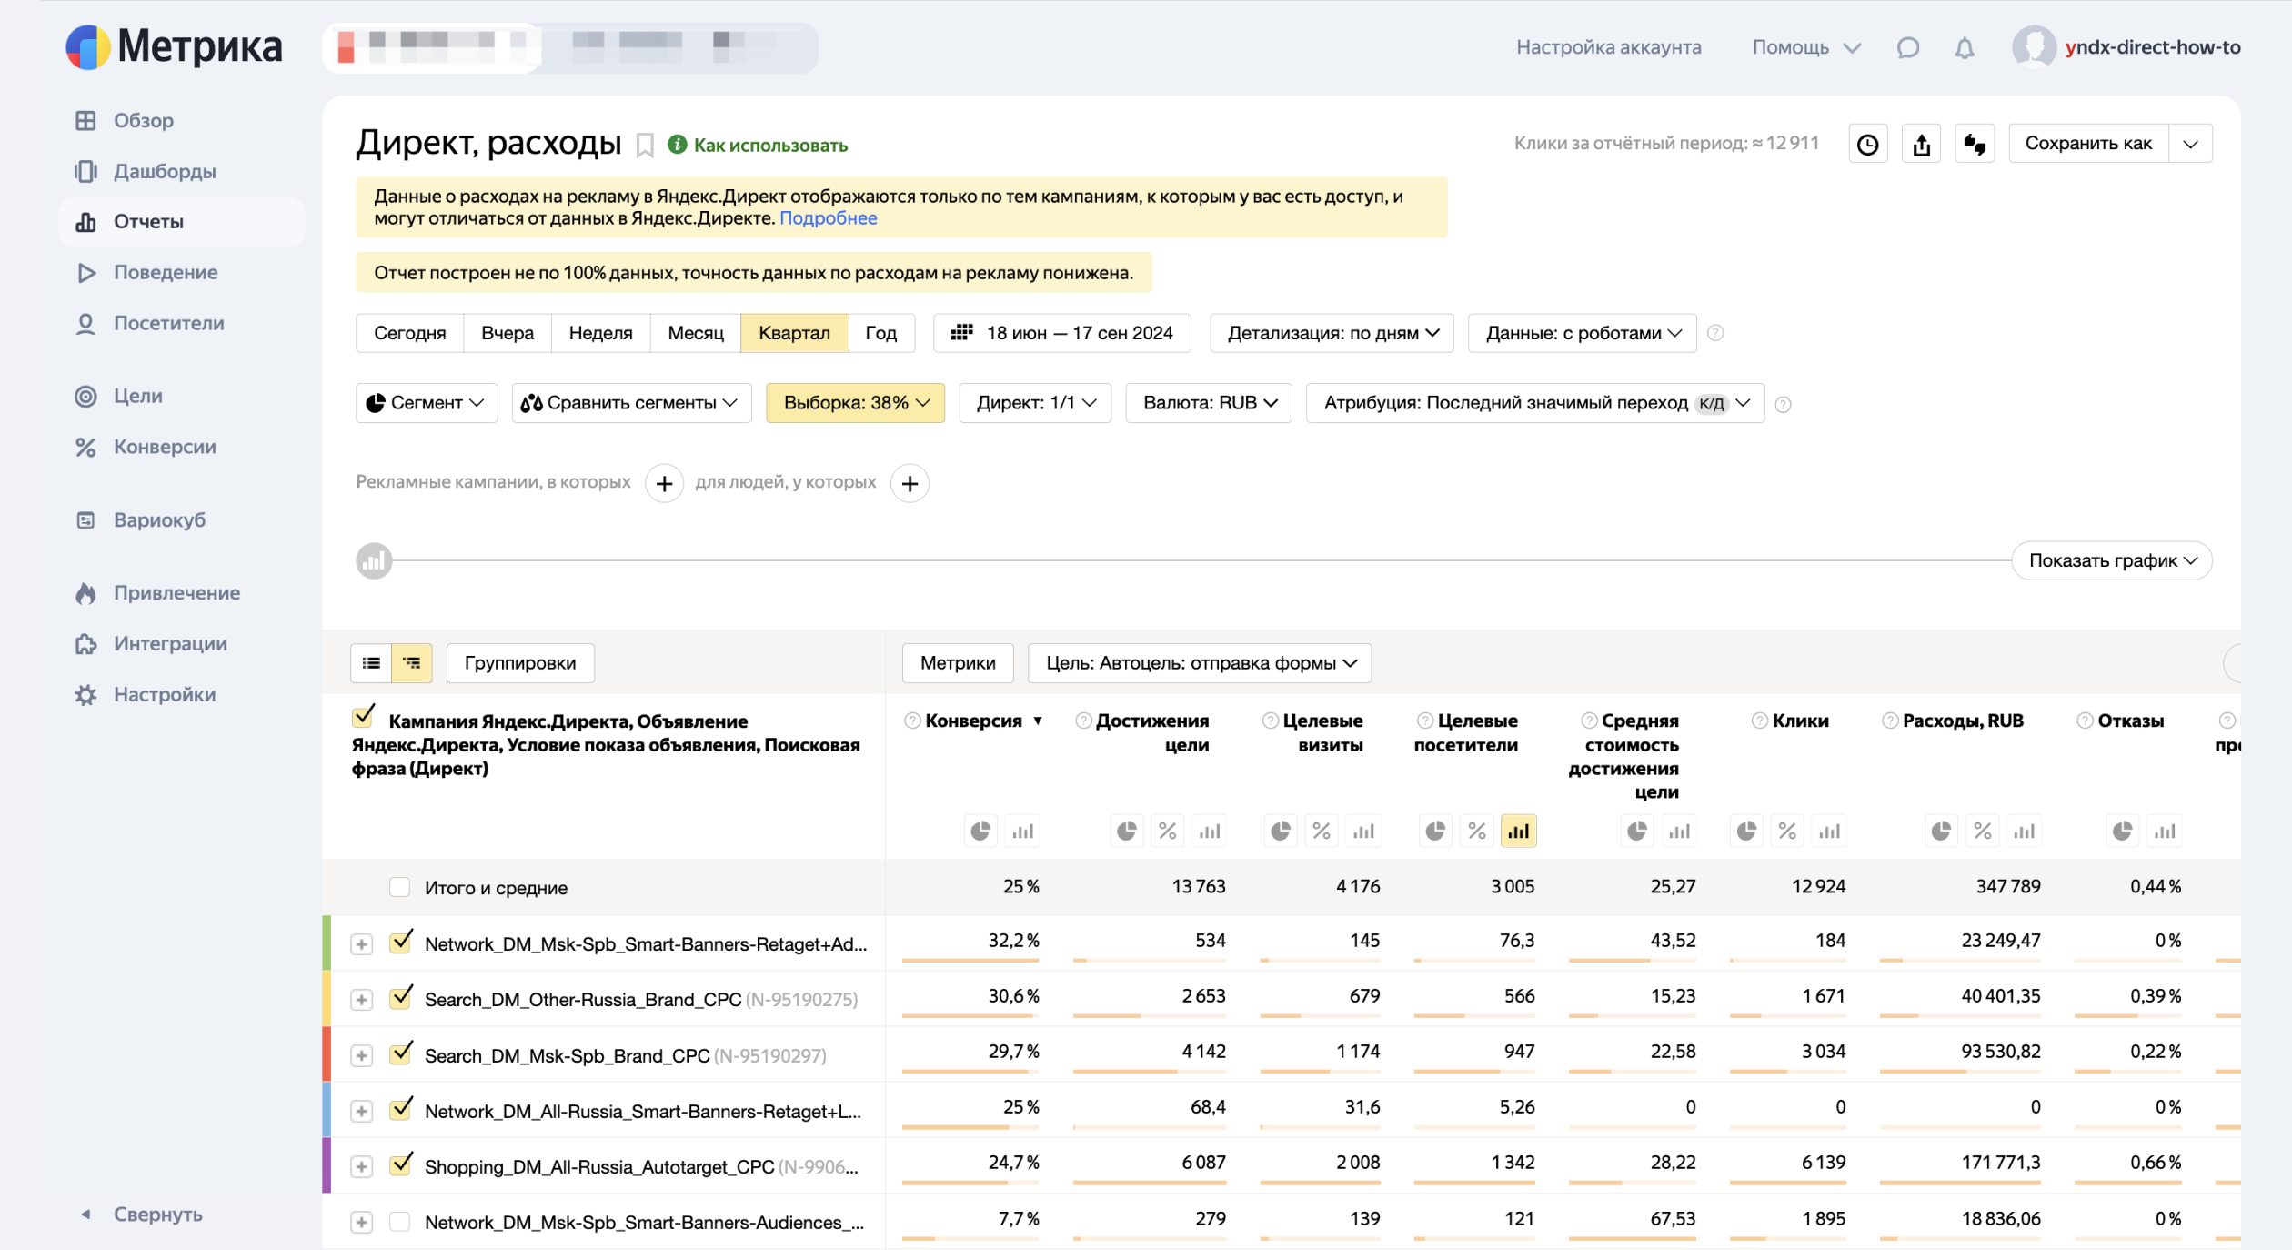Uncheck Network_DM_Msk-Spb_Smart-Banners-Retaget+Ad checkbox
This screenshot has height=1250, width=2292.
[400, 942]
